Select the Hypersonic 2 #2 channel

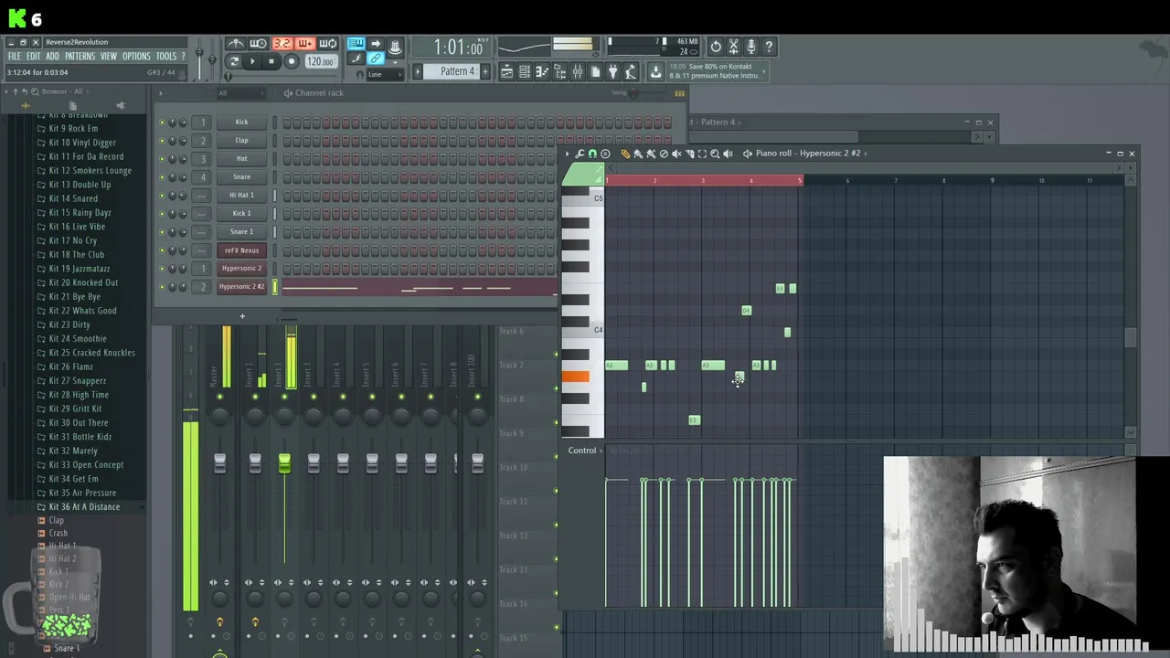(x=241, y=287)
